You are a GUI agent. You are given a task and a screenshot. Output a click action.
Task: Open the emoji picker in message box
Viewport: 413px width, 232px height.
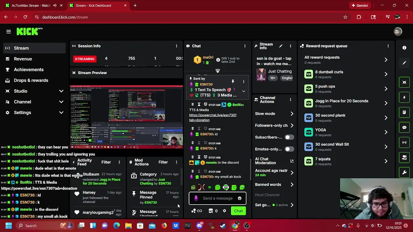(x=240, y=198)
